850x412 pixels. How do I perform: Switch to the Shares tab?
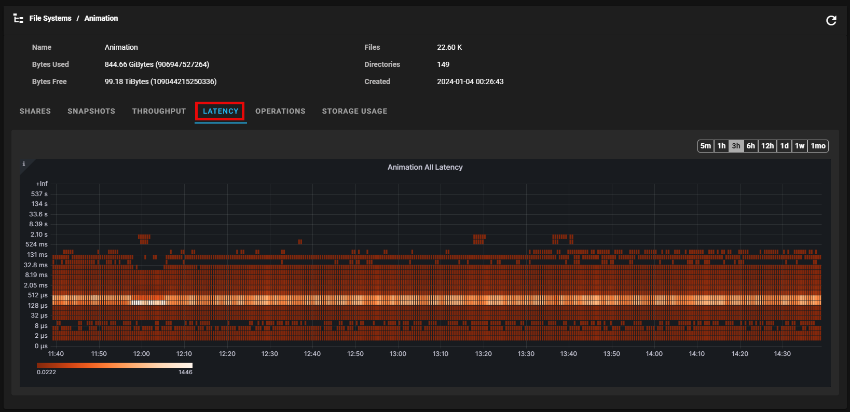35,111
